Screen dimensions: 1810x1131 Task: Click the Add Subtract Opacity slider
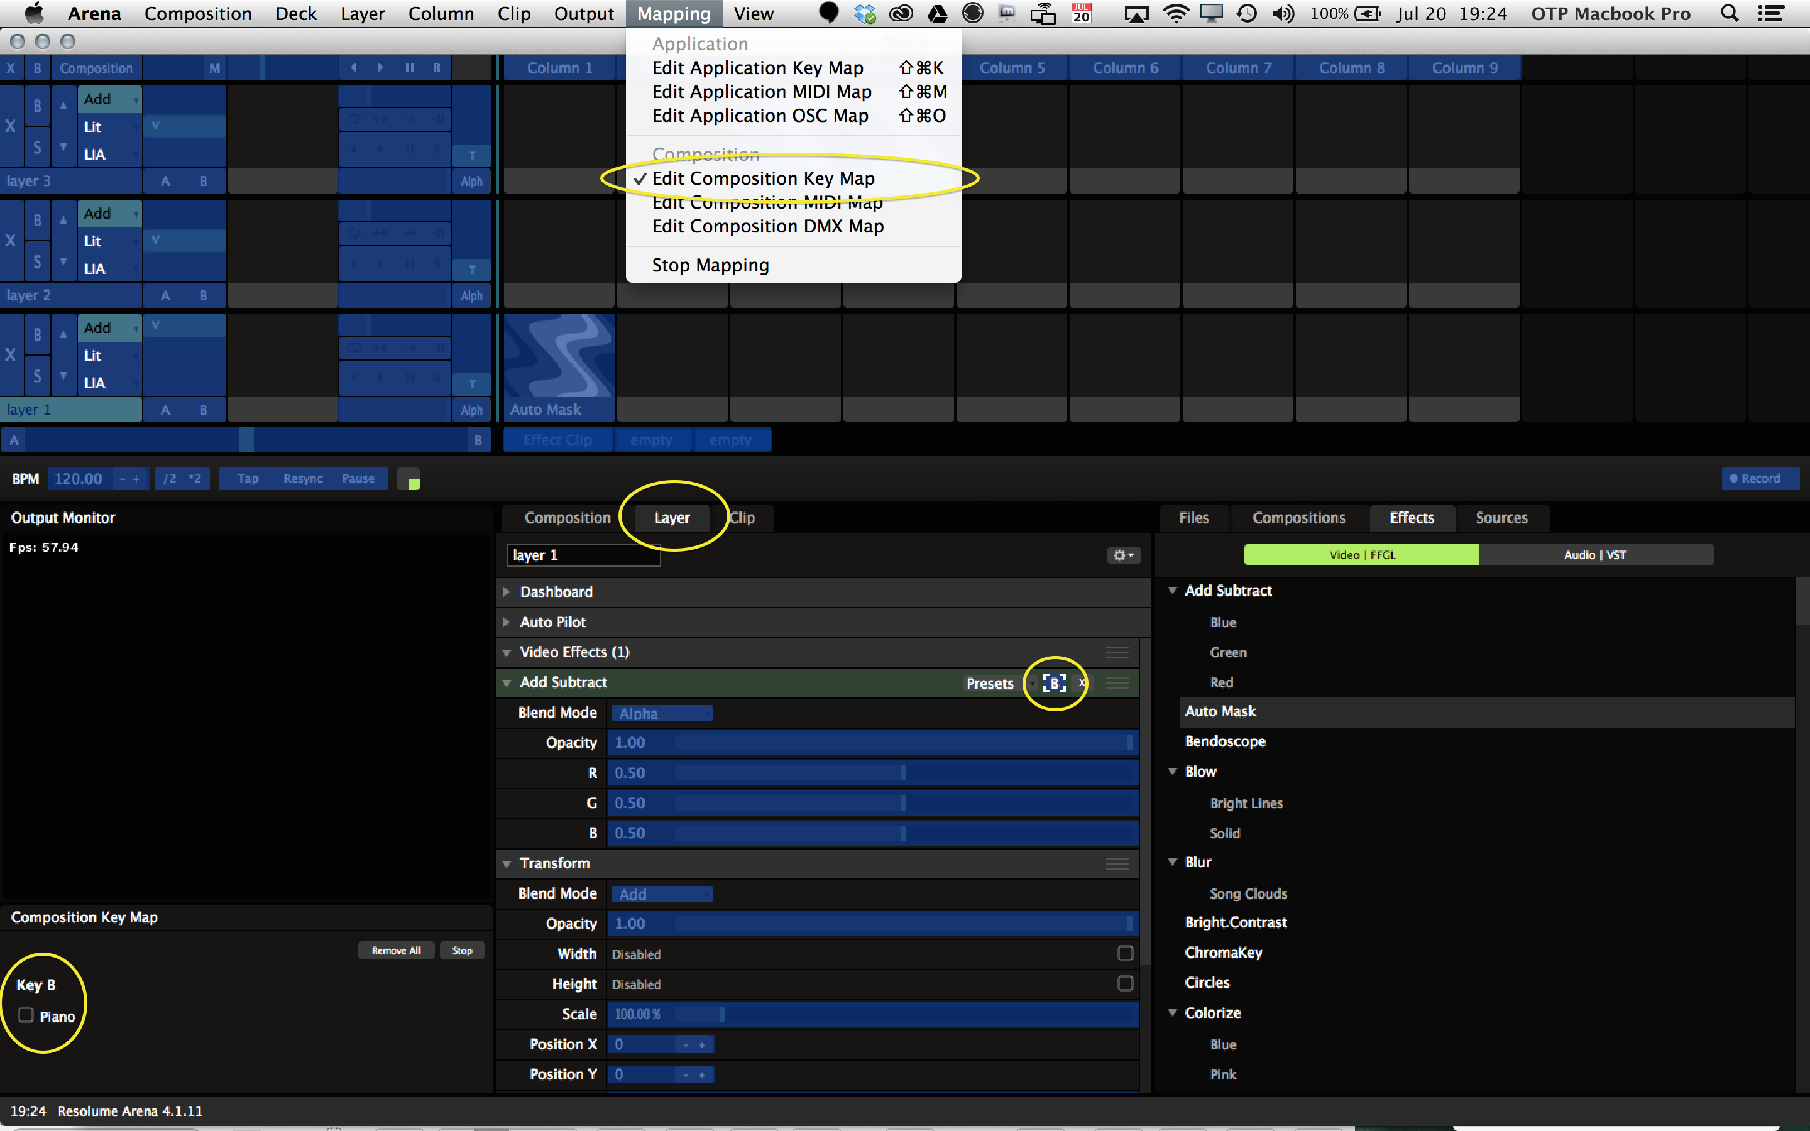(x=871, y=743)
